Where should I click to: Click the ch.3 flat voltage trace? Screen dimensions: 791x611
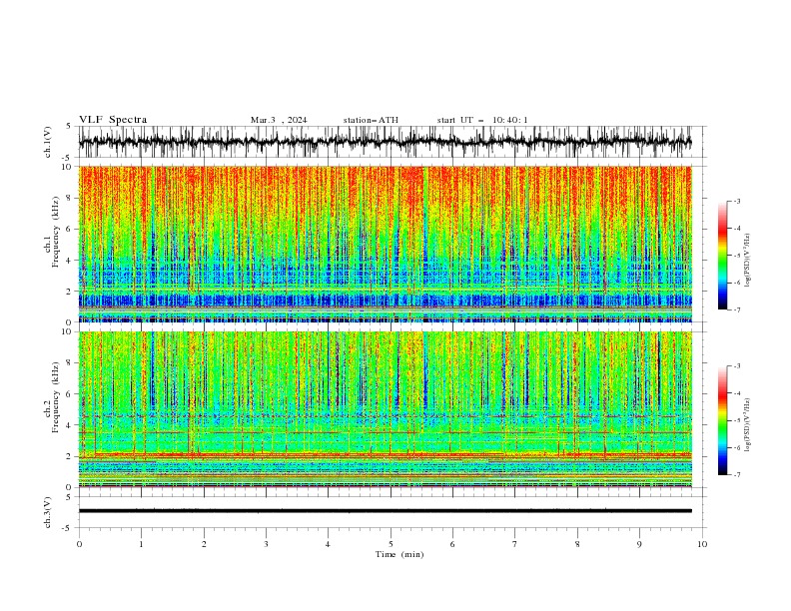coord(385,511)
